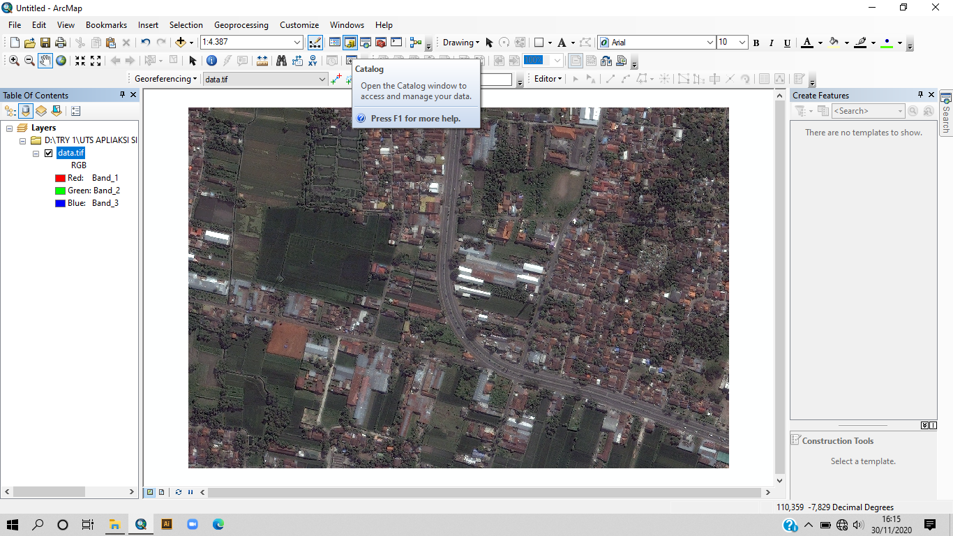Toggle the Editor Toolbar button
The height and width of the screenshot is (536, 953).
(x=315, y=43)
